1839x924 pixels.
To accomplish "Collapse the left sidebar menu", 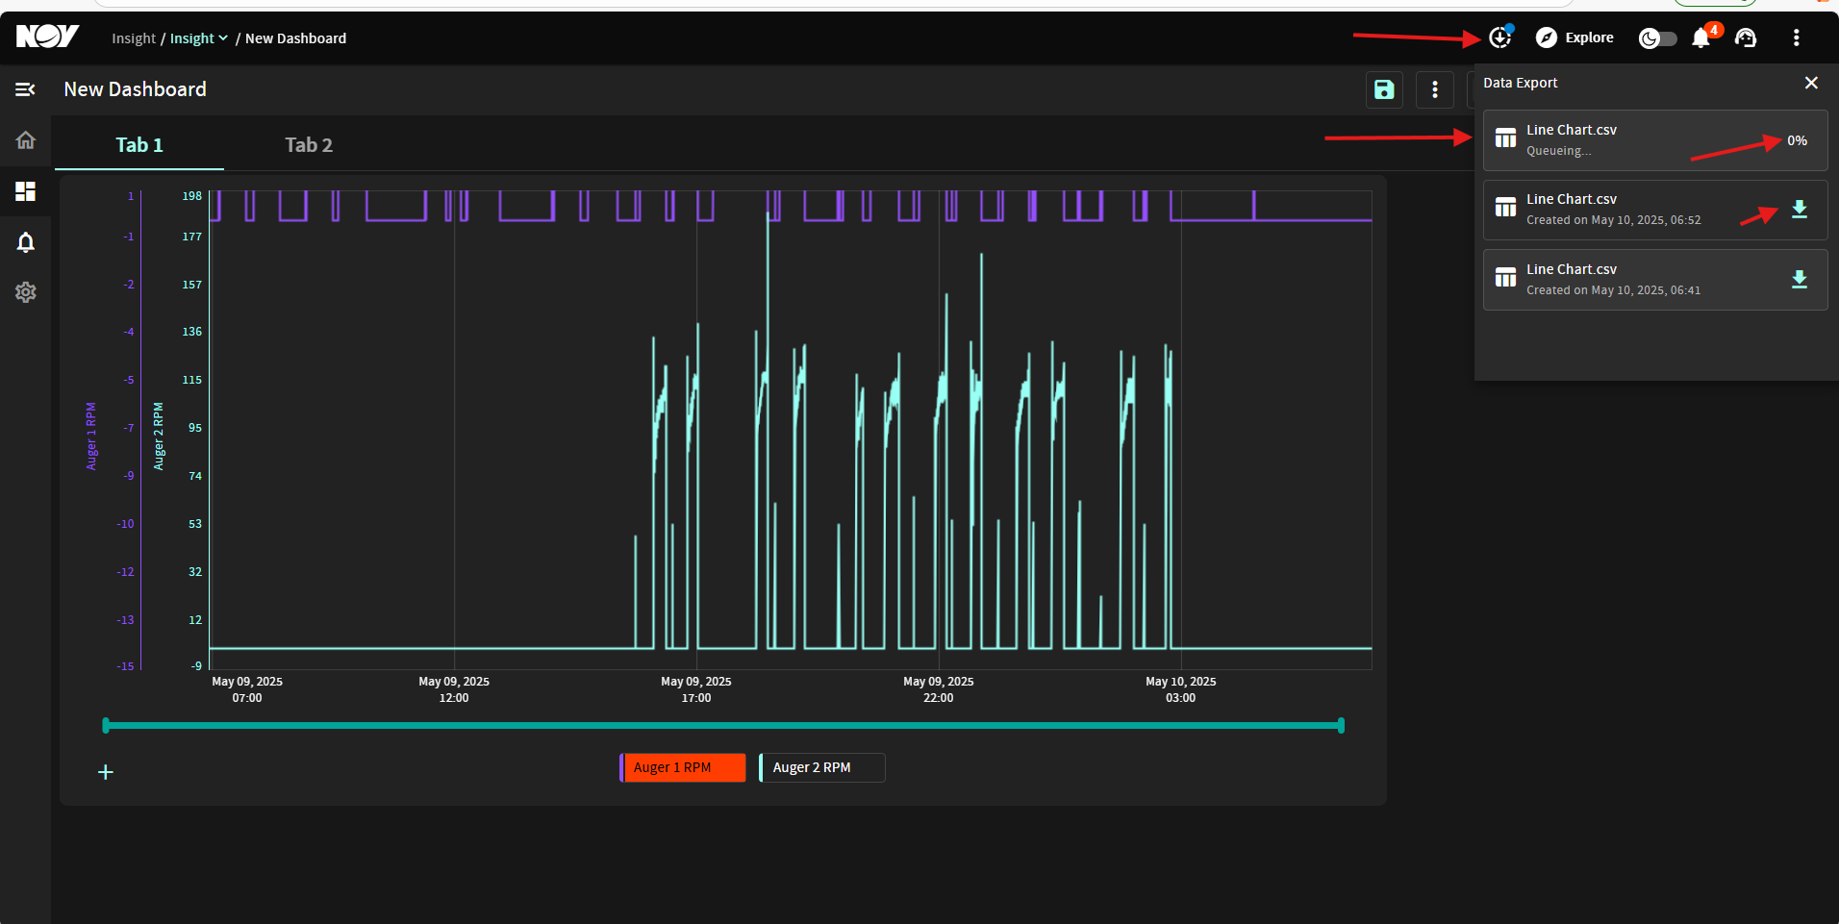I will (26, 89).
